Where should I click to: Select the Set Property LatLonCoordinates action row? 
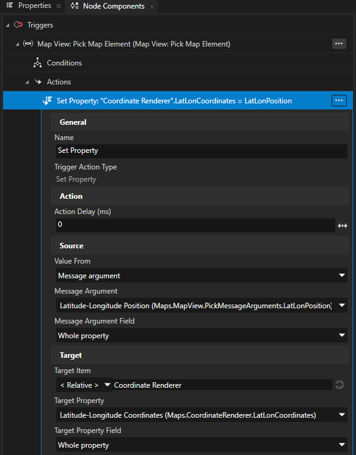pos(178,100)
